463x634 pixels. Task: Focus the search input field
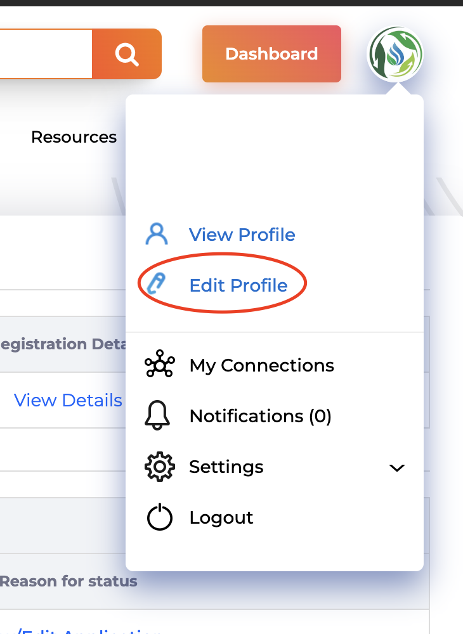tap(44, 55)
